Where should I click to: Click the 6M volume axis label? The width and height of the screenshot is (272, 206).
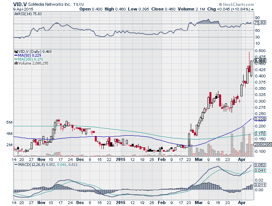pyautogui.click(x=9, y=122)
